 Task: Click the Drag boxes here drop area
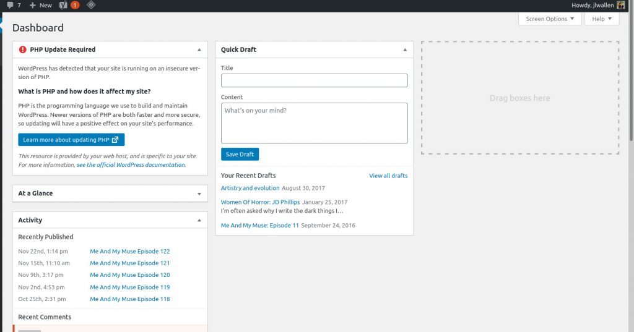(520, 98)
